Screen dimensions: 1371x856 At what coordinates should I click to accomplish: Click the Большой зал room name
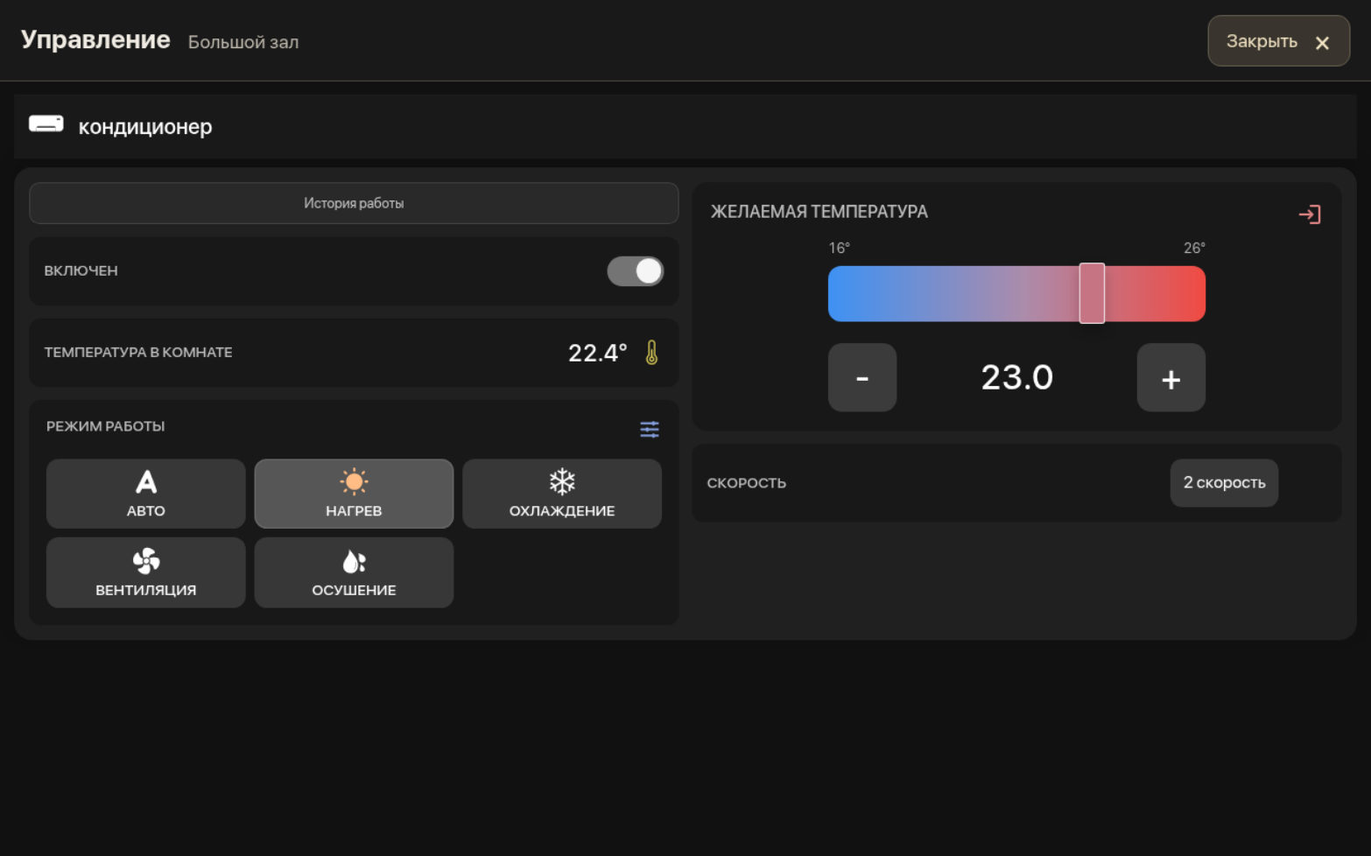click(x=243, y=42)
